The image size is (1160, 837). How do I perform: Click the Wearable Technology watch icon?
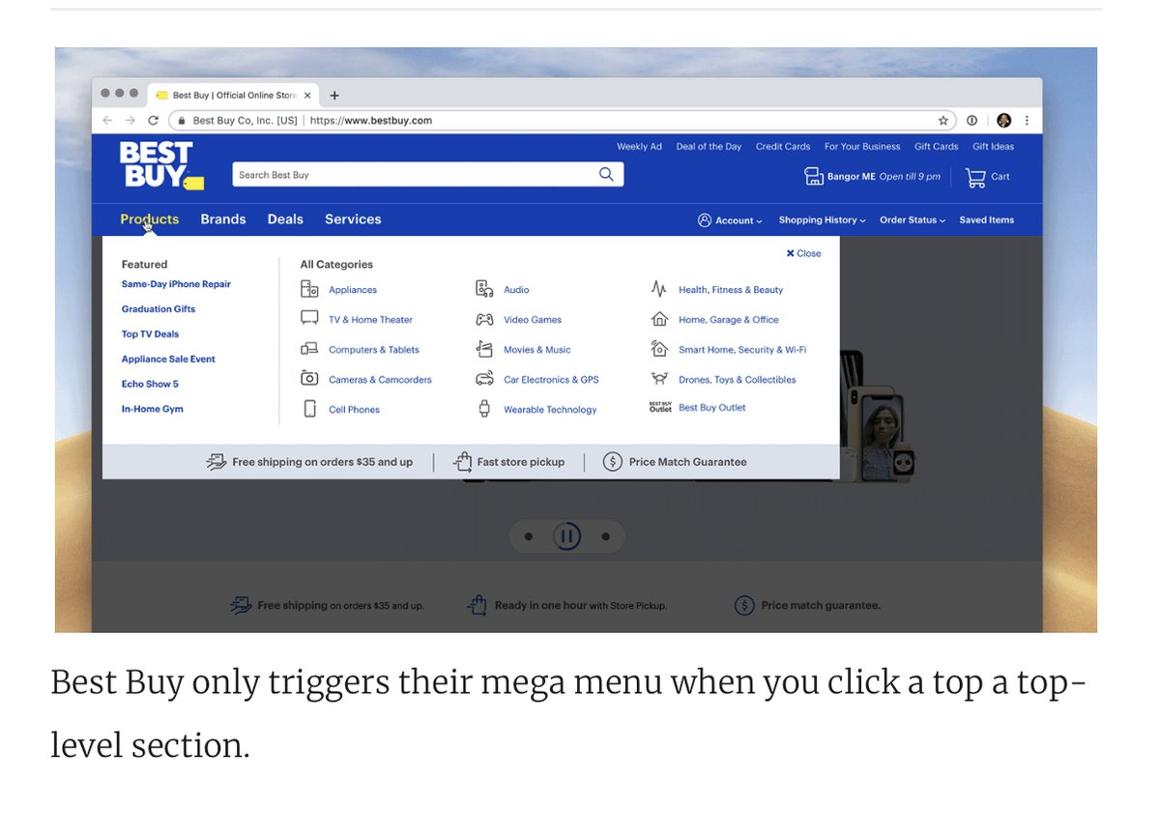point(484,409)
